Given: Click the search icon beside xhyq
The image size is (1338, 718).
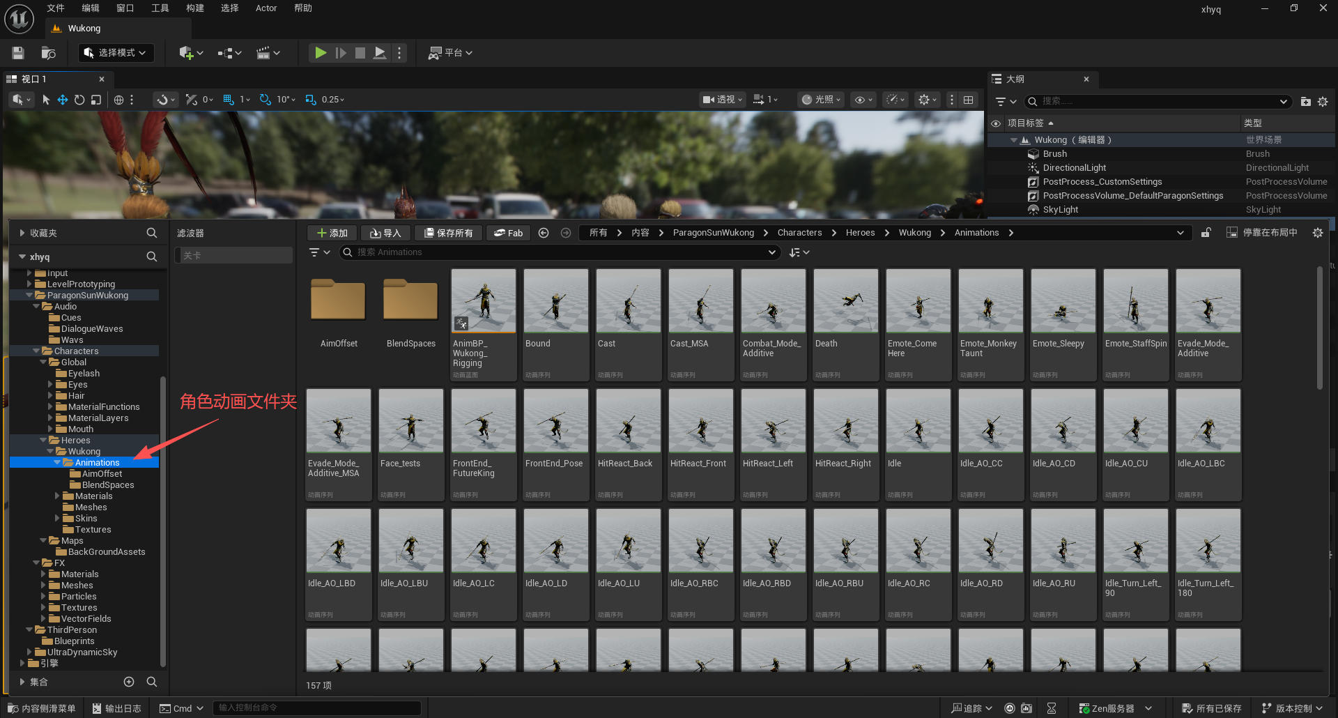Looking at the screenshot, I should [152, 257].
